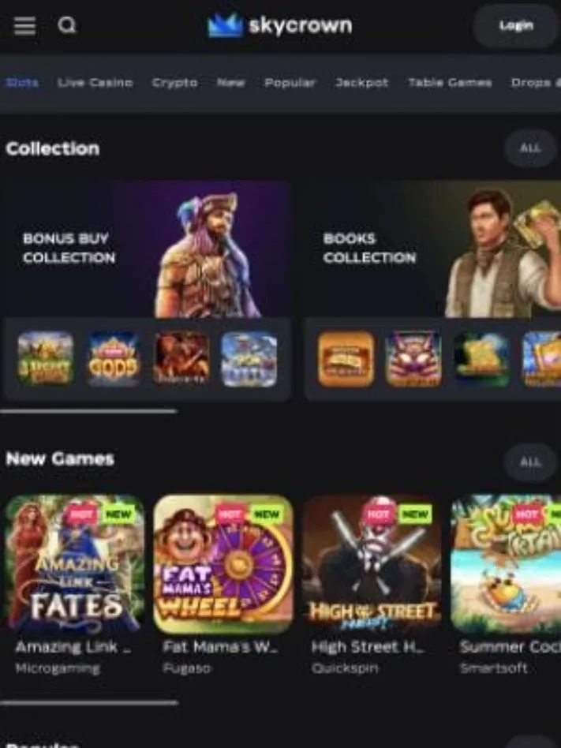Image resolution: width=561 pixels, height=748 pixels.
Task: Open the Bonus Buy Collection banner
Action: click(x=148, y=249)
